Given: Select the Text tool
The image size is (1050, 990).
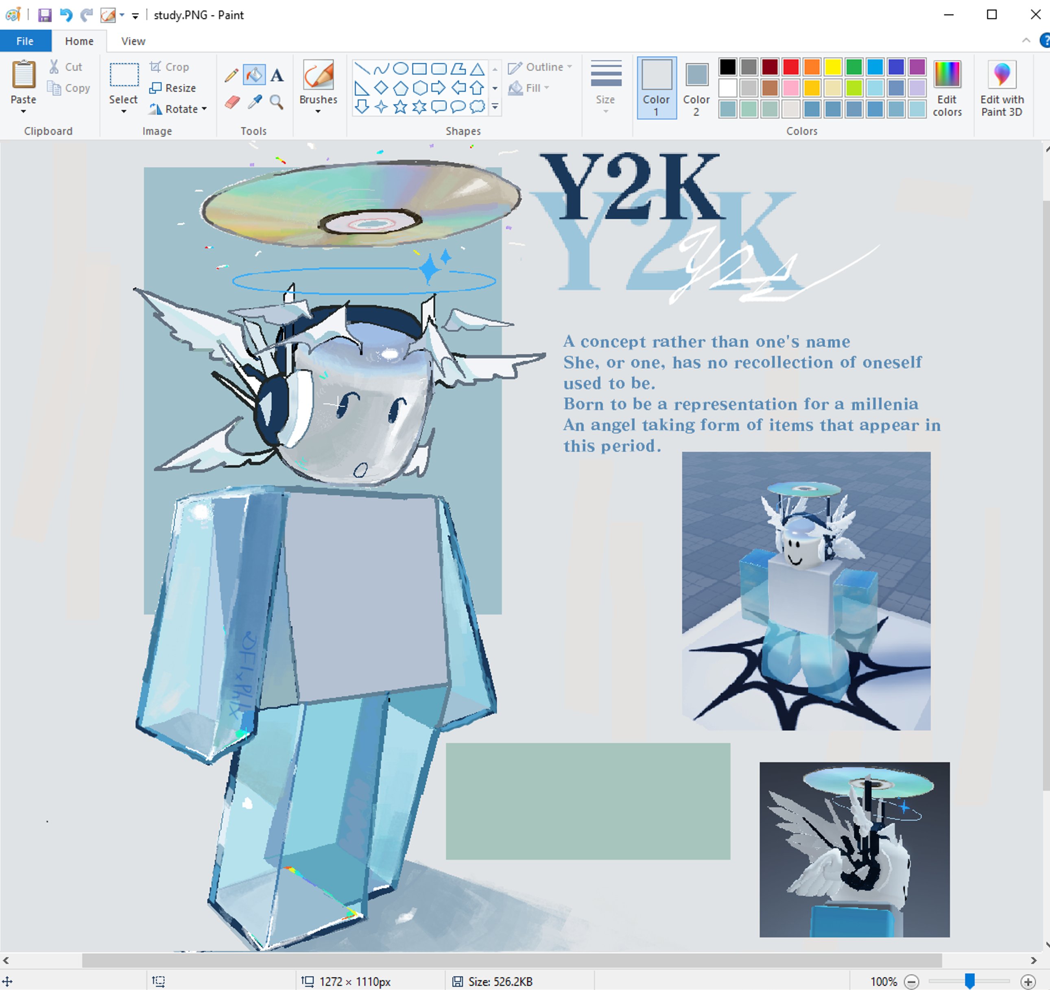Looking at the screenshot, I should coord(277,75).
